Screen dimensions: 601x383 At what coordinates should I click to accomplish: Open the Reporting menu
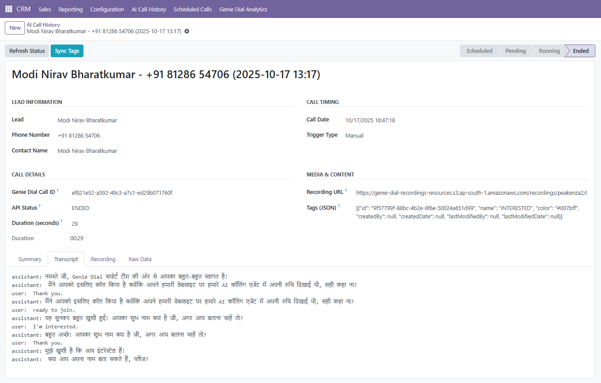pyautogui.click(x=71, y=9)
